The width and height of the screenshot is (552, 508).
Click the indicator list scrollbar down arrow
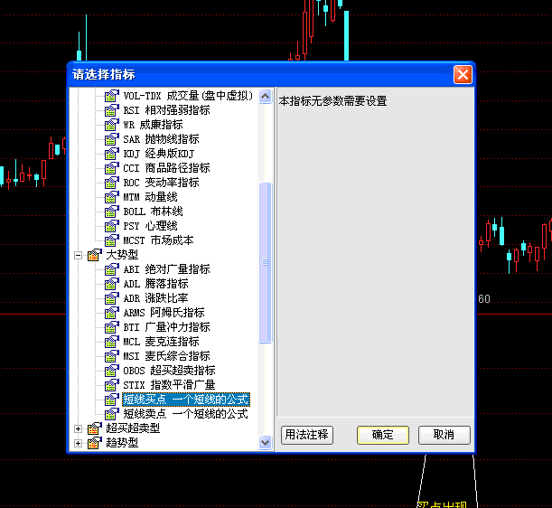coord(265,442)
